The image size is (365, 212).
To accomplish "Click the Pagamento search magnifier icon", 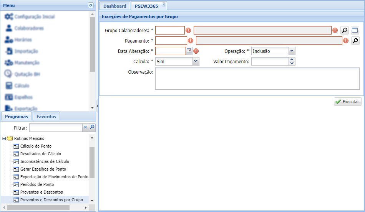I will 355,41.
